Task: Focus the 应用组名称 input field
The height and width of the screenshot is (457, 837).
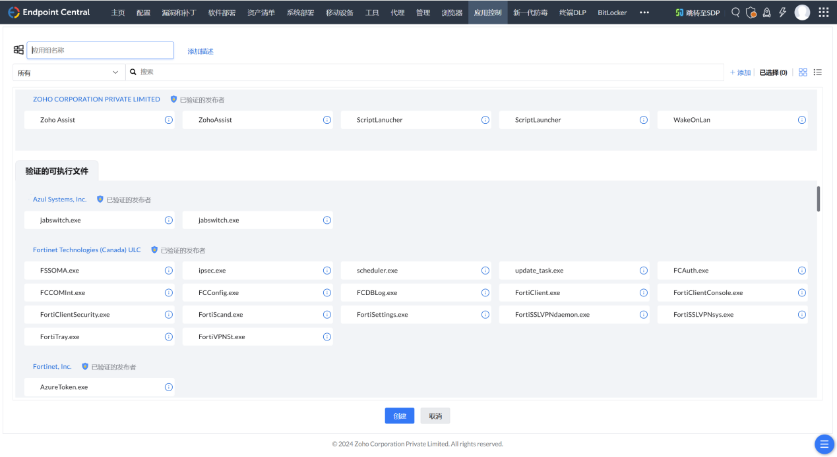Action: 100,51
